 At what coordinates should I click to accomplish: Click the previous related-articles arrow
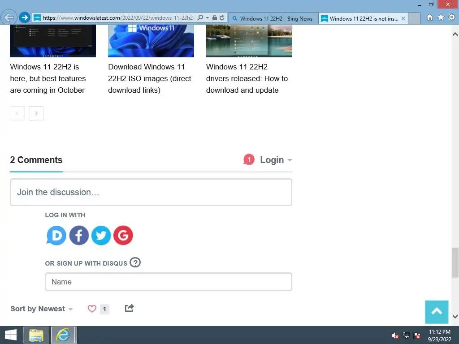(x=17, y=113)
